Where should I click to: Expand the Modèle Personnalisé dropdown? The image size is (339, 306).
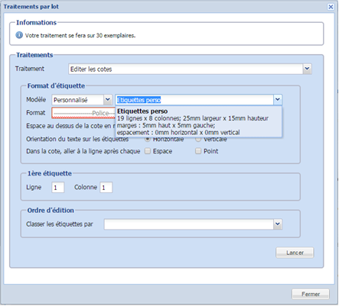108,100
